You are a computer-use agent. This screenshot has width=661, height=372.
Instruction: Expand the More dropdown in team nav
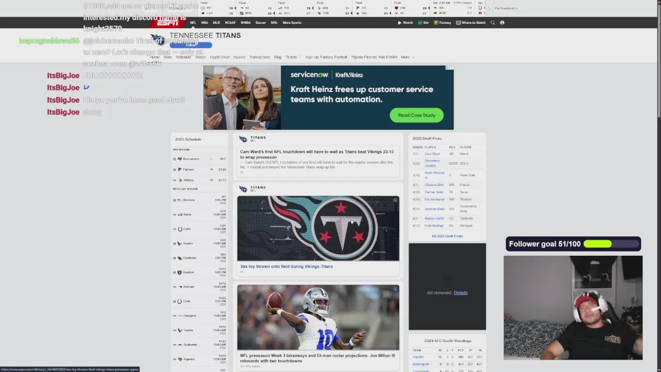[x=407, y=57]
